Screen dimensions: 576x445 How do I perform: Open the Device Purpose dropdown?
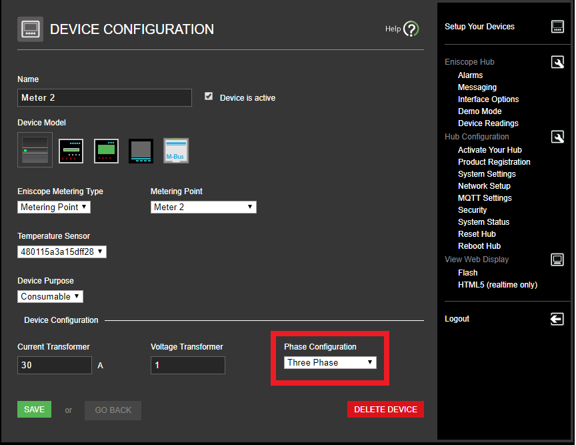[50, 296]
